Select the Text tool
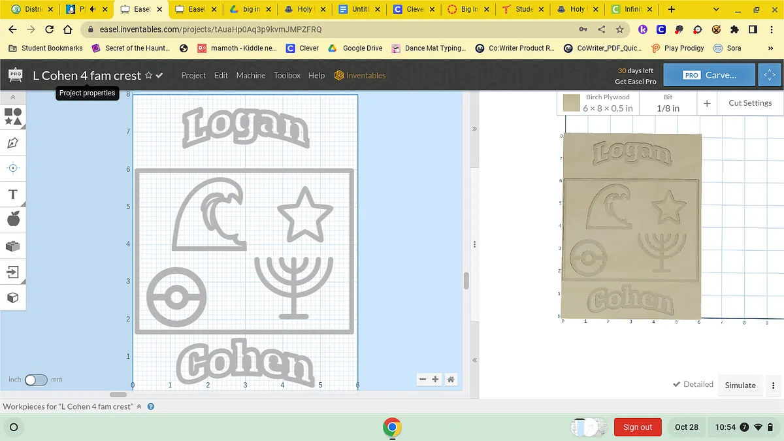The image size is (784, 441). 13,195
